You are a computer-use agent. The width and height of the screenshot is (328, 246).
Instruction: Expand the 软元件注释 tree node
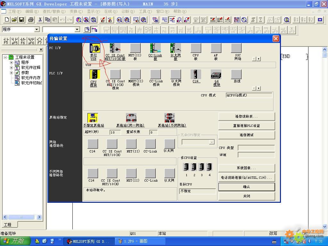tap(11, 68)
